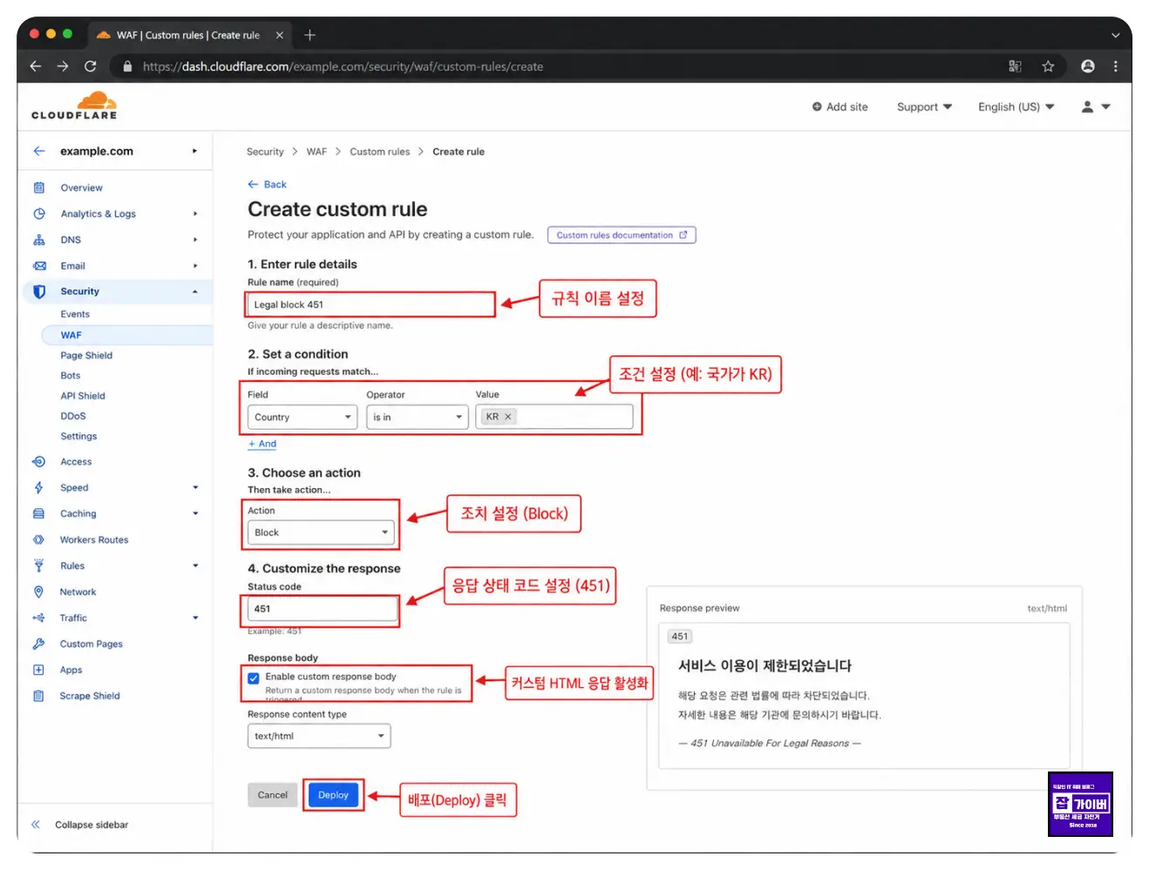Click the Collapse sidebar chevrons icon
Screen dimensions: 1149x870
click(x=36, y=825)
